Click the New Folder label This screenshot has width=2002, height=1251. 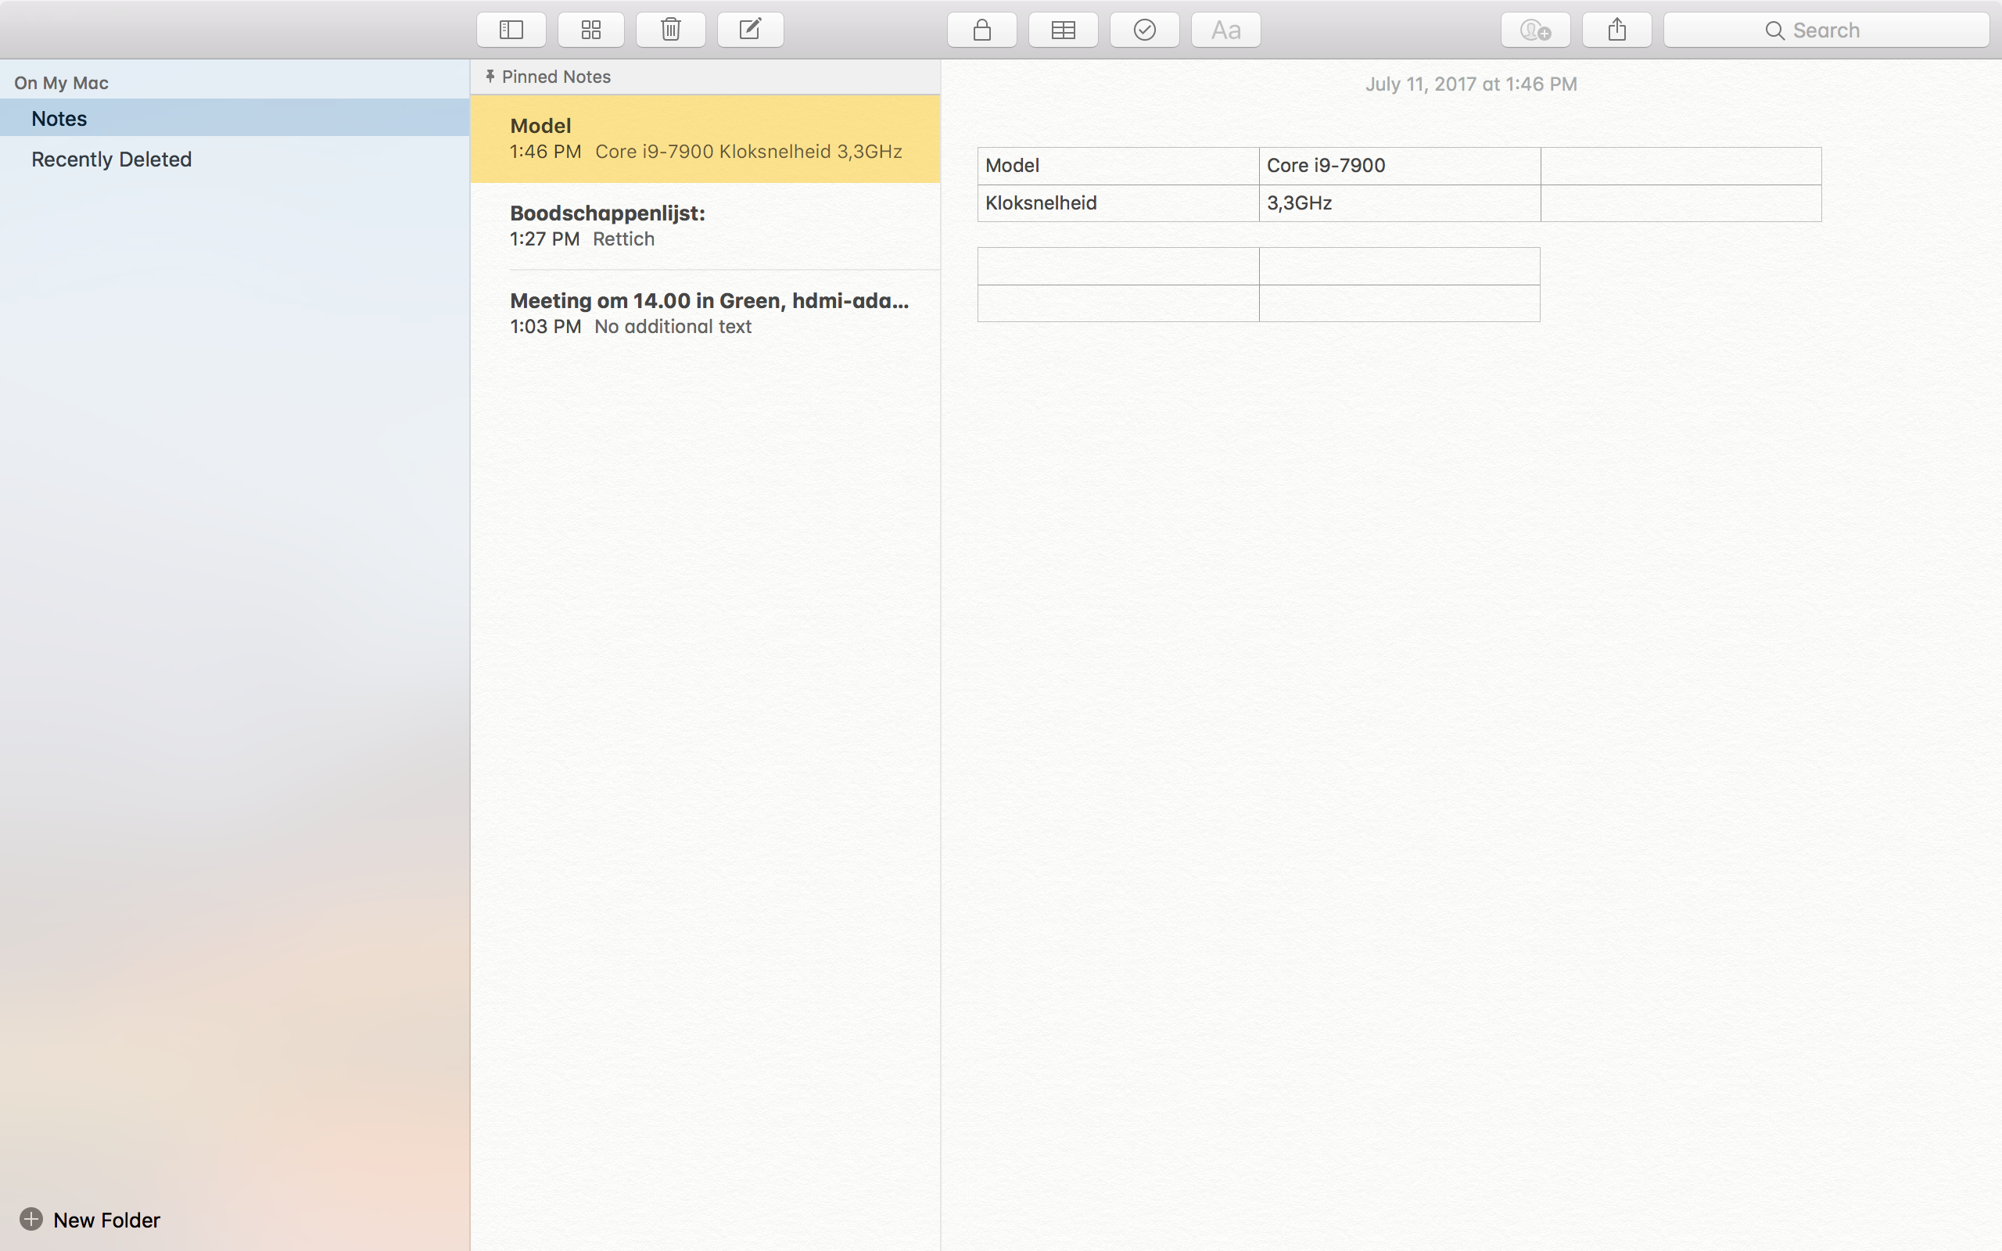coord(106,1220)
